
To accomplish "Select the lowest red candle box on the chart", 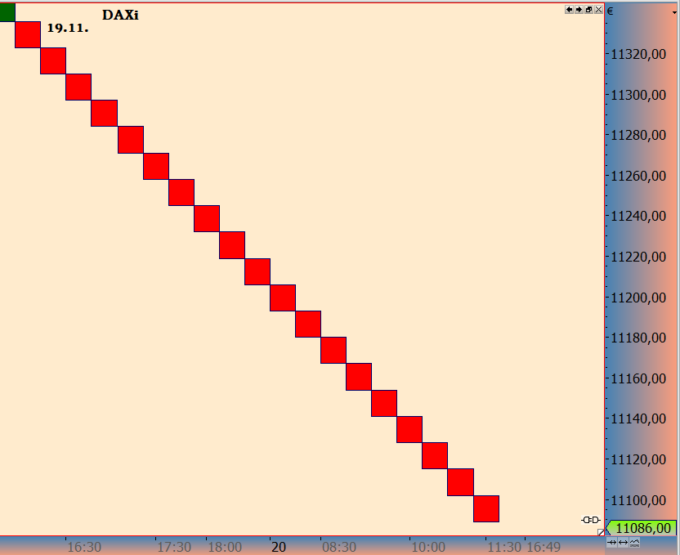I will tap(487, 508).
